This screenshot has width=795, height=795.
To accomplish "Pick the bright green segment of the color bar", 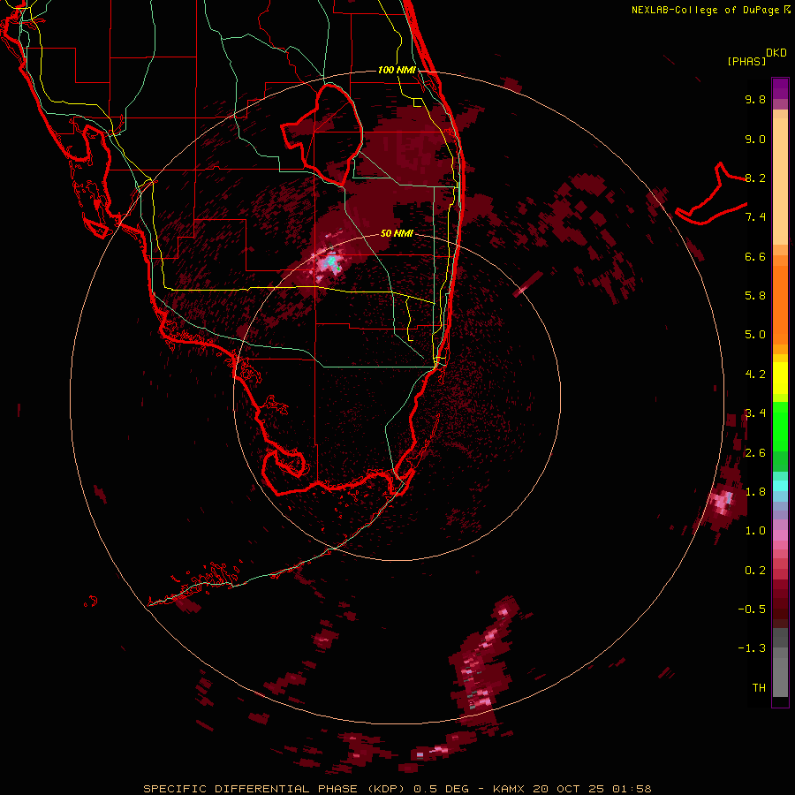I will [780, 426].
